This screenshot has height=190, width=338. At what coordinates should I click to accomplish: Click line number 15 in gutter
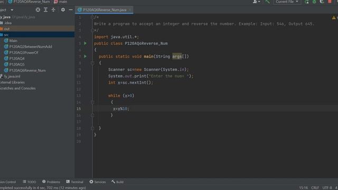(79, 109)
